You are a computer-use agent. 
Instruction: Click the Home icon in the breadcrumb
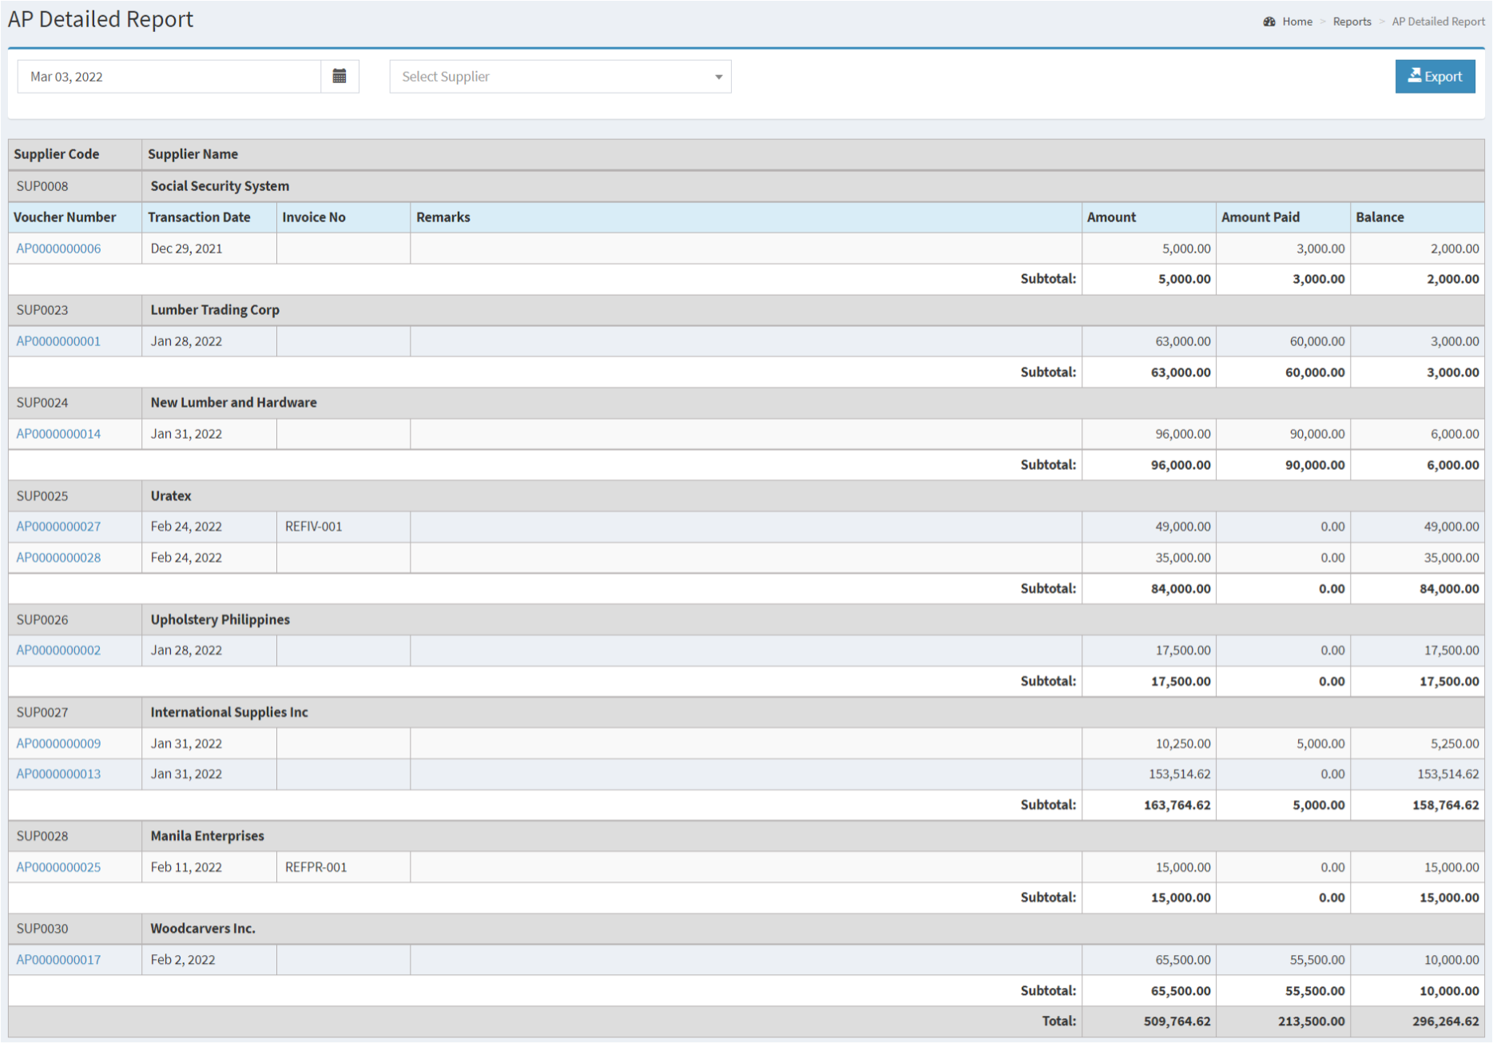[1270, 22]
